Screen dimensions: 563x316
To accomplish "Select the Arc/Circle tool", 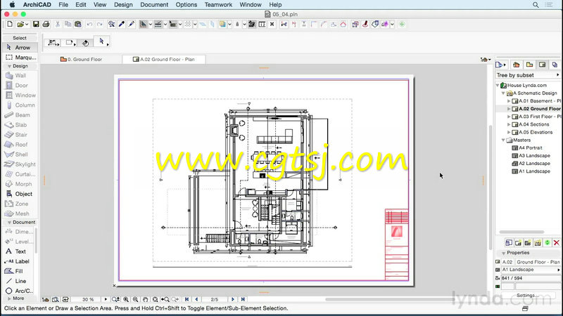I will [19, 291].
